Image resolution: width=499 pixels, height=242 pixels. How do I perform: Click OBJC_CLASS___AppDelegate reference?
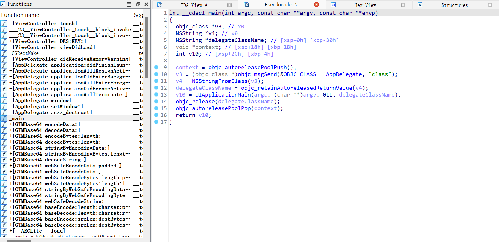click(x=323, y=74)
